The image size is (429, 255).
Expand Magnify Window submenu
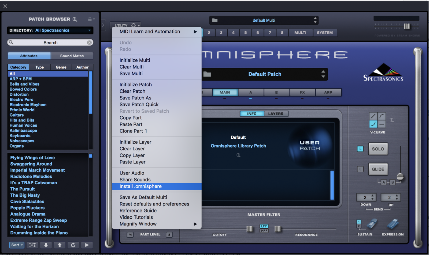pos(157,224)
